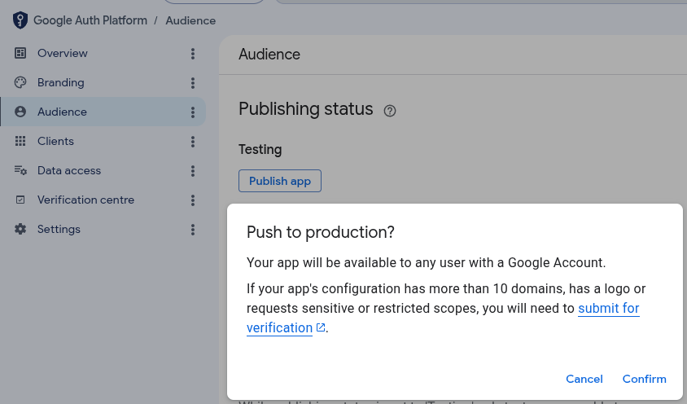This screenshot has height=404, width=687.
Task: Click the Audience person icon
Action: (20, 112)
